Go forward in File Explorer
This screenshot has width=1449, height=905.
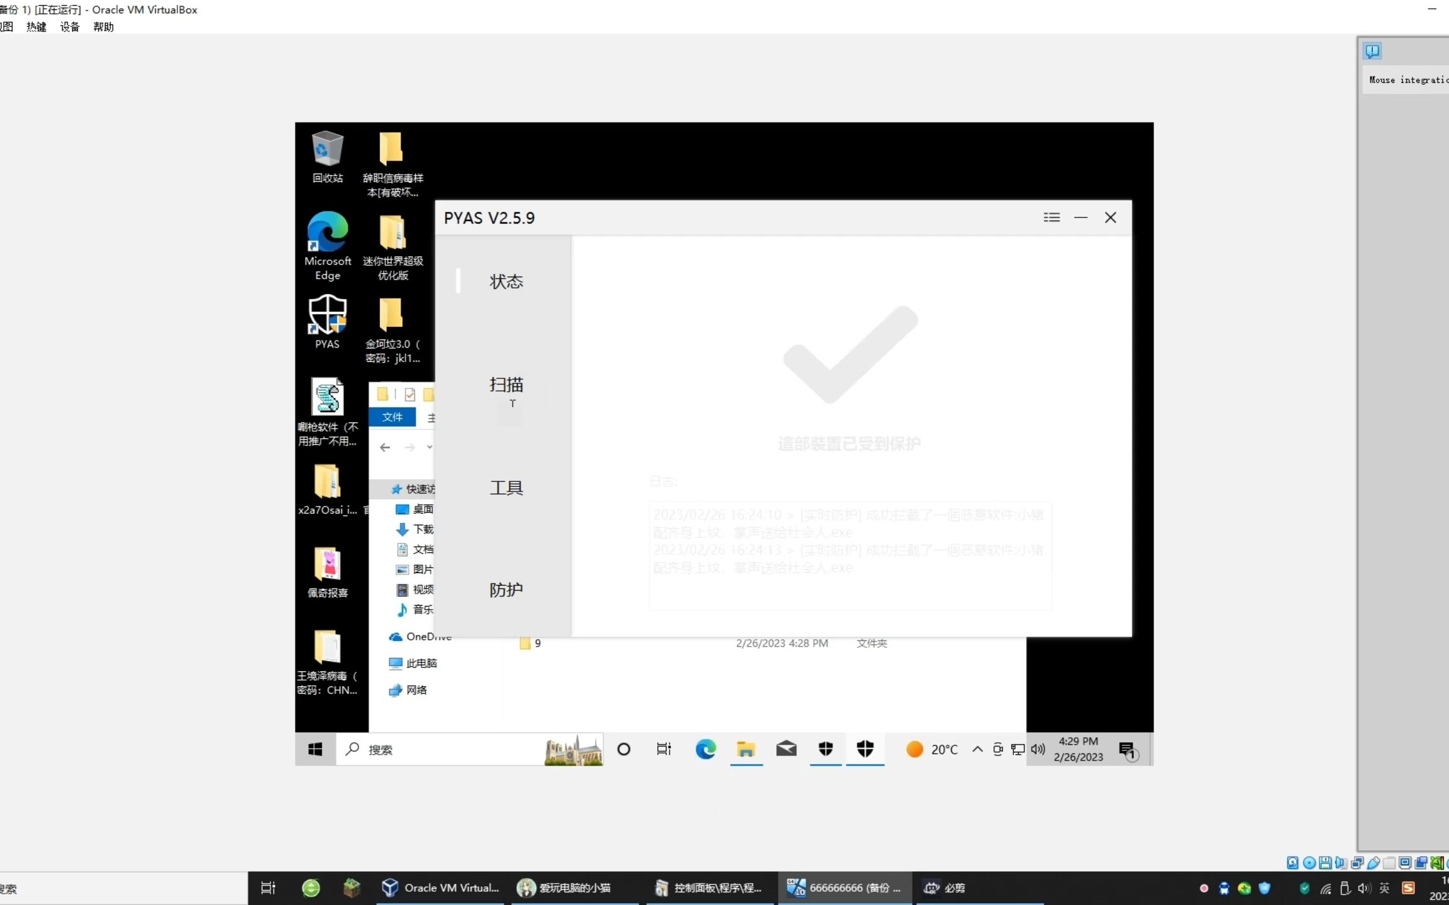[x=409, y=447]
